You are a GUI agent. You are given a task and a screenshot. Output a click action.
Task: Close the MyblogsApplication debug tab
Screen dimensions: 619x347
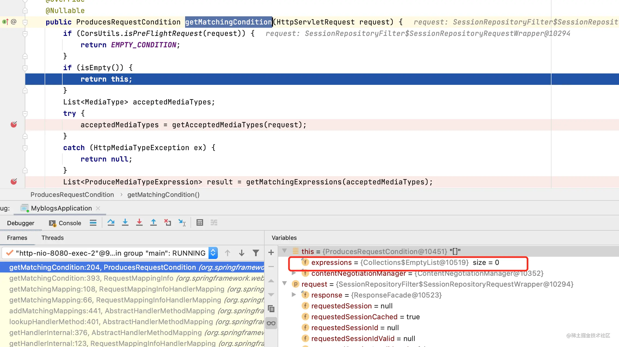click(x=98, y=208)
